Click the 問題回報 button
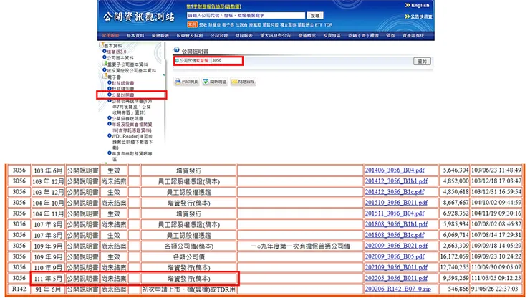The image size is (530, 298). point(243,82)
